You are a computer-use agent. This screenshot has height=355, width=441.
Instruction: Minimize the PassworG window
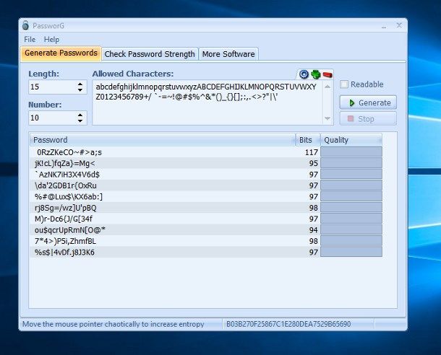coord(384,26)
